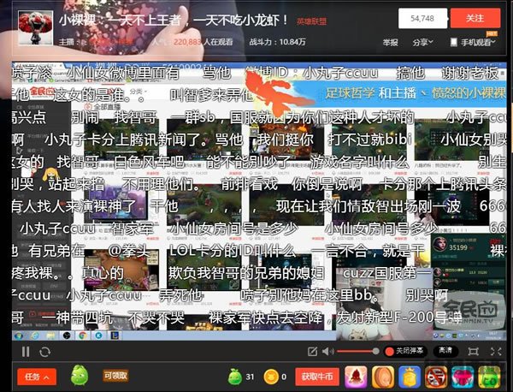Claim reward via 可领取 button
This screenshot has height=392, width=513.
coord(115,376)
